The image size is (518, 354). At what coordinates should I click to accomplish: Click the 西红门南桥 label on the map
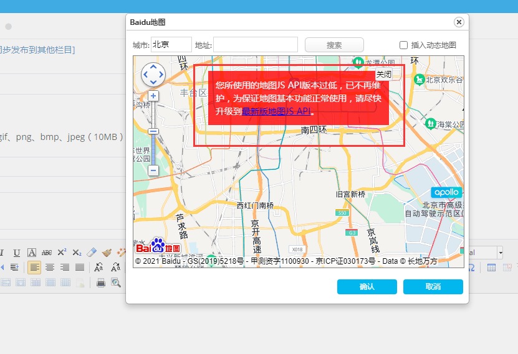click(x=256, y=206)
